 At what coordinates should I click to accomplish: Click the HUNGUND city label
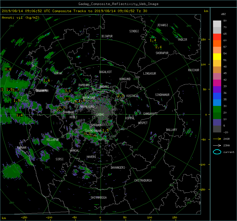[x=125, y=79]
